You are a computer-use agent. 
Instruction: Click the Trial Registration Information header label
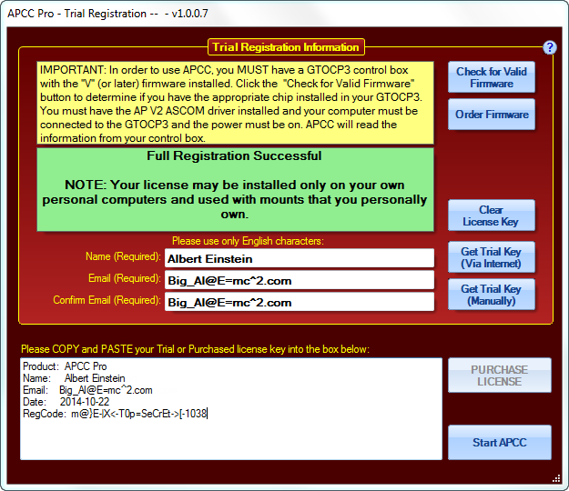click(x=286, y=47)
